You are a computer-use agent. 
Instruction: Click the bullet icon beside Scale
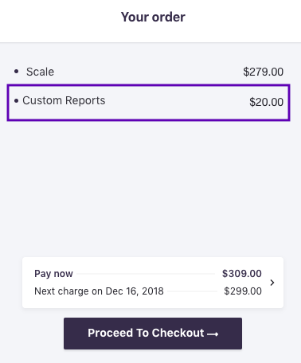17,72
